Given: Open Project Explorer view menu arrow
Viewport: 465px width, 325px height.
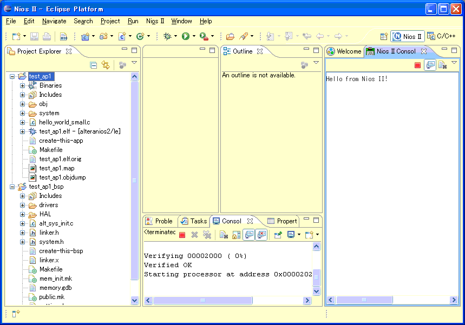Looking at the screenshot, I should (x=134, y=63).
